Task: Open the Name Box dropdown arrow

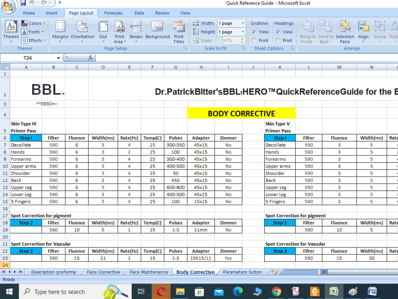Action: (59, 58)
